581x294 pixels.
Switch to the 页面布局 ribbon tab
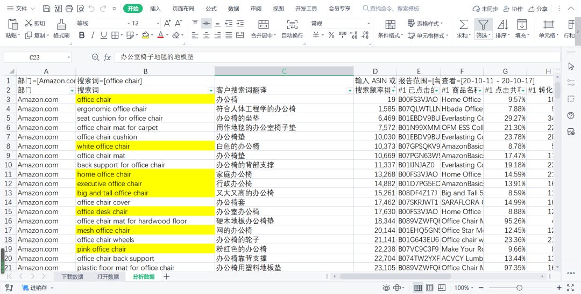183,9
